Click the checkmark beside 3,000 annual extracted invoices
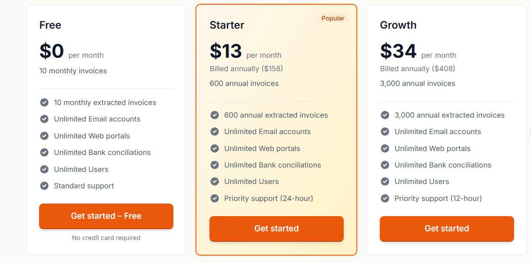This screenshot has height=263, width=531. (385, 115)
